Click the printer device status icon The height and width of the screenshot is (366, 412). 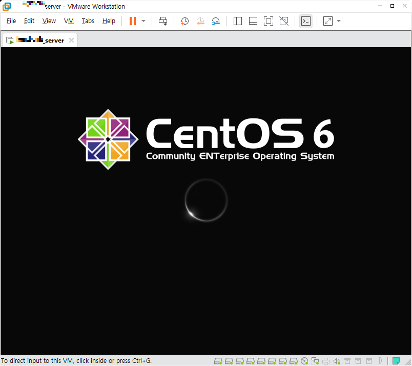point(326,361)
